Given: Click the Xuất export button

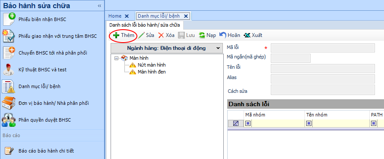Looking at the screenshot, I should [253, 35].
